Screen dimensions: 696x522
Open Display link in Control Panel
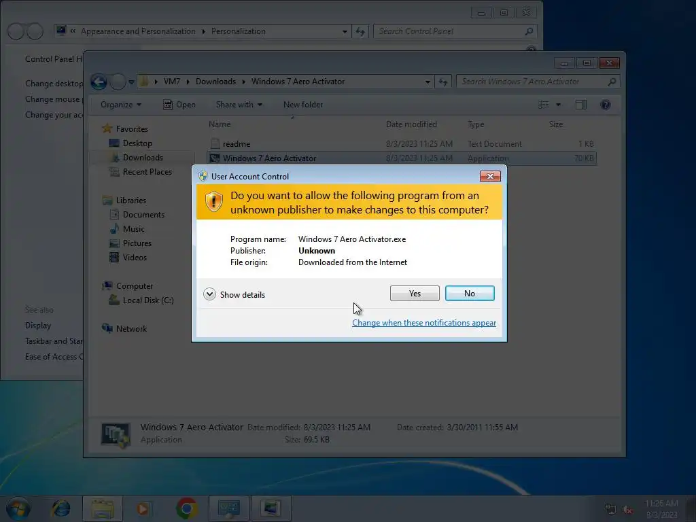[38, 326]
